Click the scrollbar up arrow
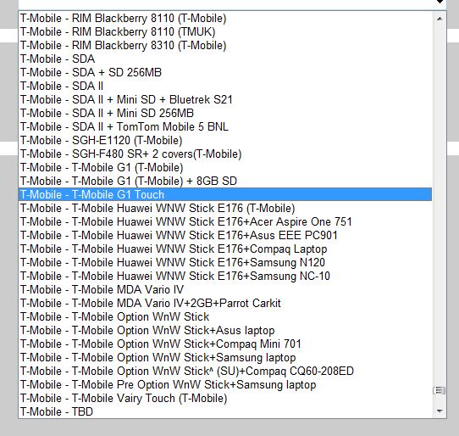This screenshot has width=459, height=436. [x=440, y=19]
